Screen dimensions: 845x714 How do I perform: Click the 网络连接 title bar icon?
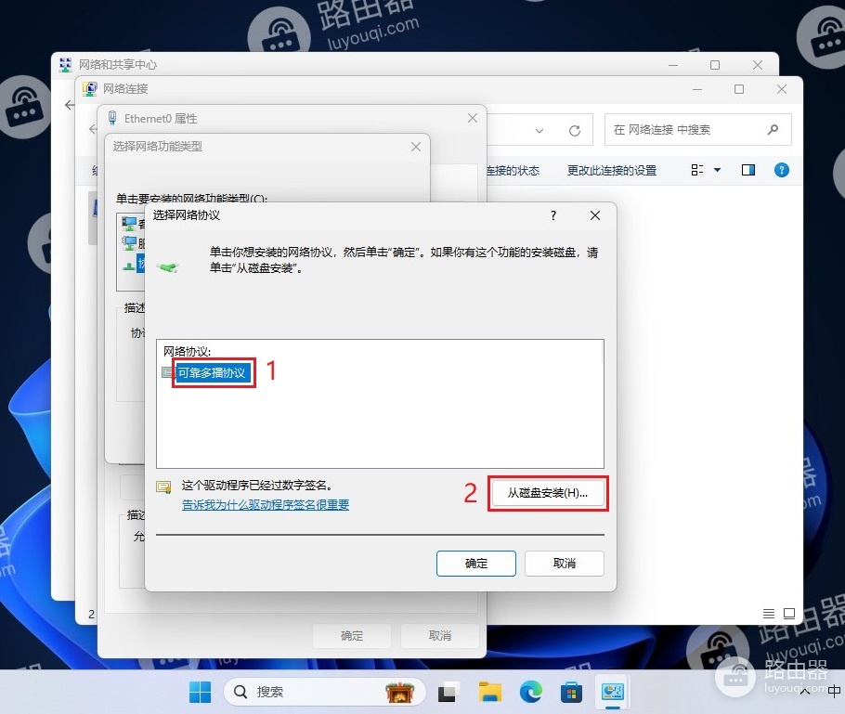[x=90, y=89]
